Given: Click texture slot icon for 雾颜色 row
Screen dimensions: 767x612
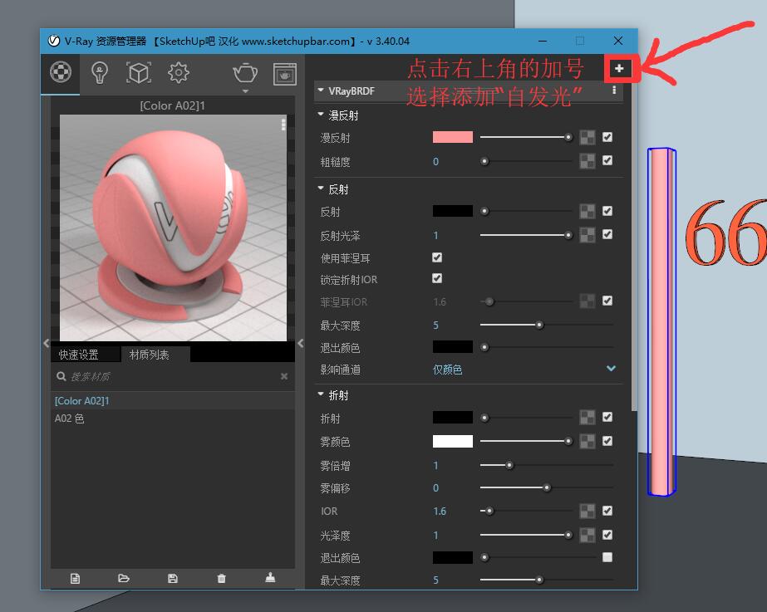Looking at the screenshot, I should [x=587, y=442].
